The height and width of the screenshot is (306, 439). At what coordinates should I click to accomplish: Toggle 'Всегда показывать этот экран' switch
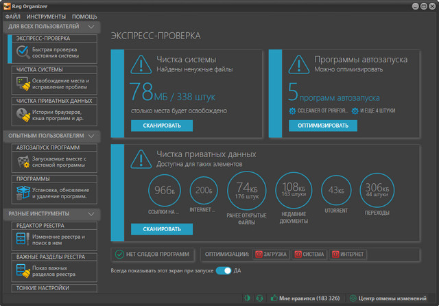(224, 270)
